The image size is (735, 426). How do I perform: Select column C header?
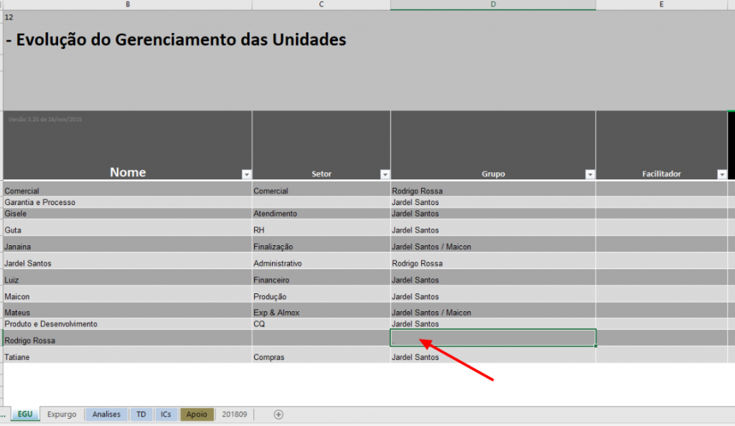pos(321,5)
